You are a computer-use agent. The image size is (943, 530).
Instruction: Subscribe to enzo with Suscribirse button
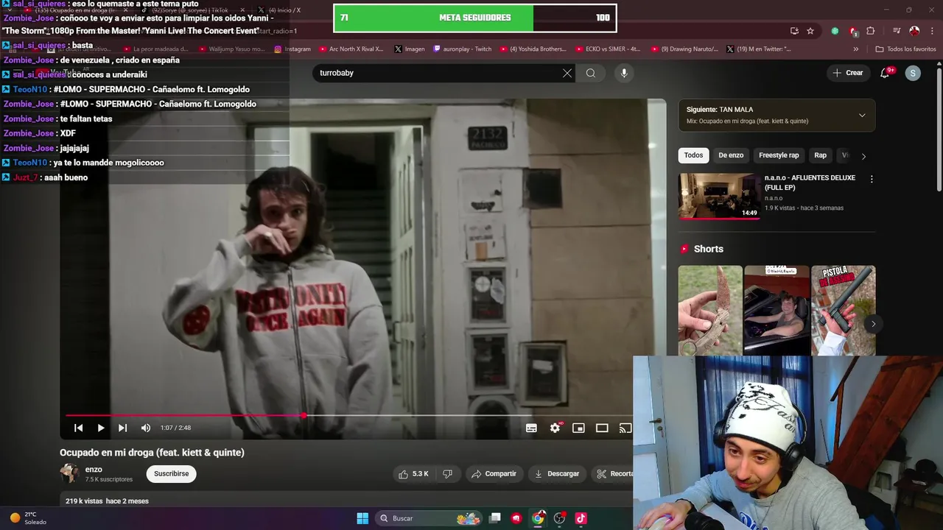pos(171,473)
